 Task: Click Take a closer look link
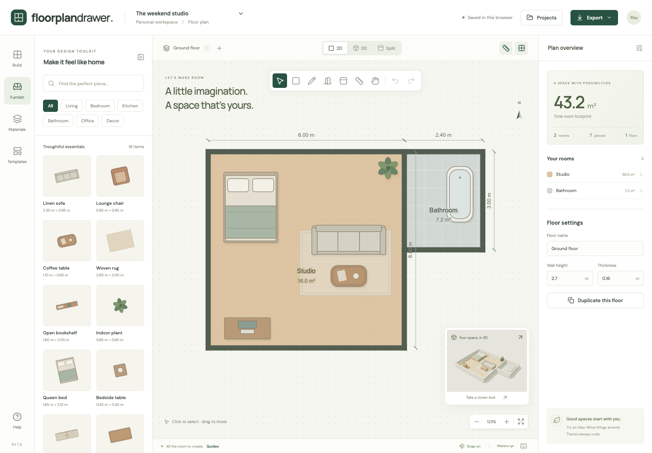(487, 398)
